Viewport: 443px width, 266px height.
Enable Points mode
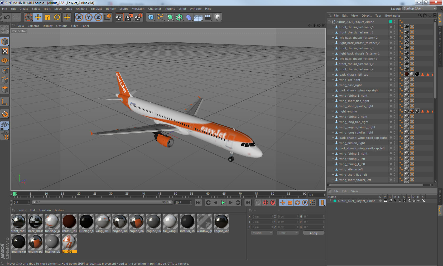pyautogui.click(x=5, y=71)
